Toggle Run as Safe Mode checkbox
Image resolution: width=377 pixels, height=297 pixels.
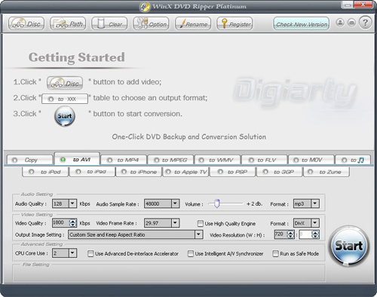coord(276,253)
